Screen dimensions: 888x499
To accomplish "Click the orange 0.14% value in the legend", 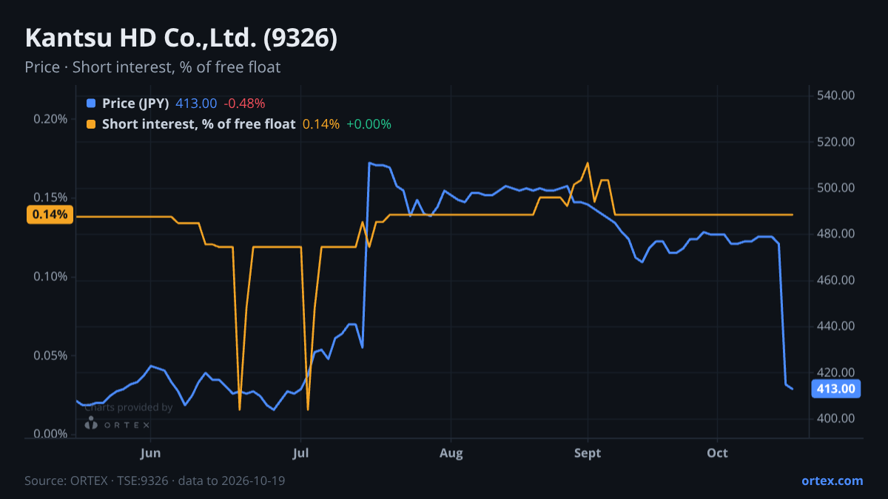I will [x=321, y=124].
